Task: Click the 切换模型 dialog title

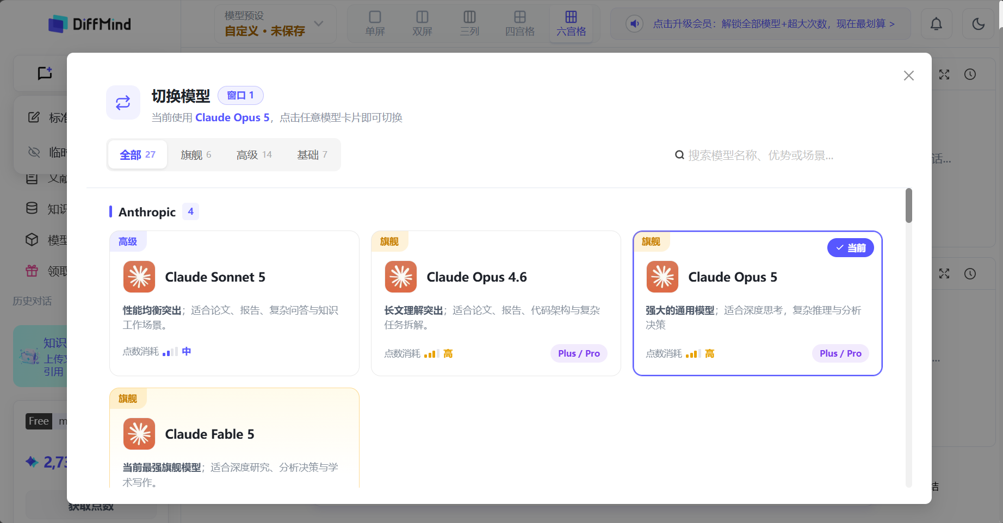Action: (x=181, y=96)
